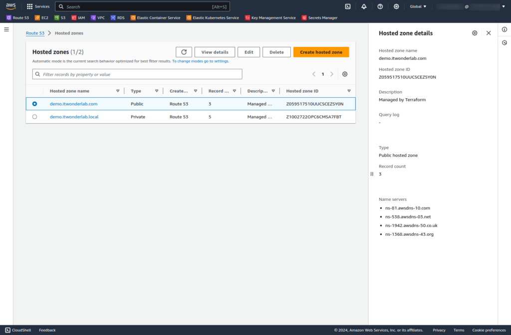The image size is (511, 335).
Task: Open the AWS home logo
Action: click(x=11, y=6)
